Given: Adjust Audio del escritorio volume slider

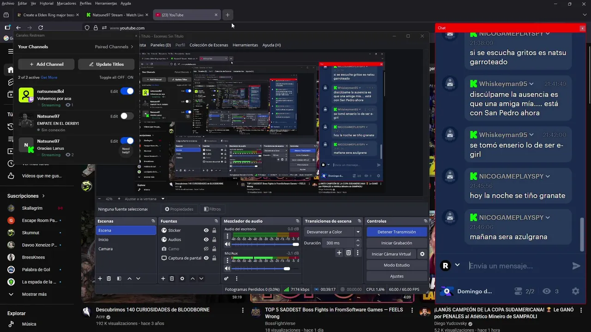Looking at the screenshot, I should [265, 244].
